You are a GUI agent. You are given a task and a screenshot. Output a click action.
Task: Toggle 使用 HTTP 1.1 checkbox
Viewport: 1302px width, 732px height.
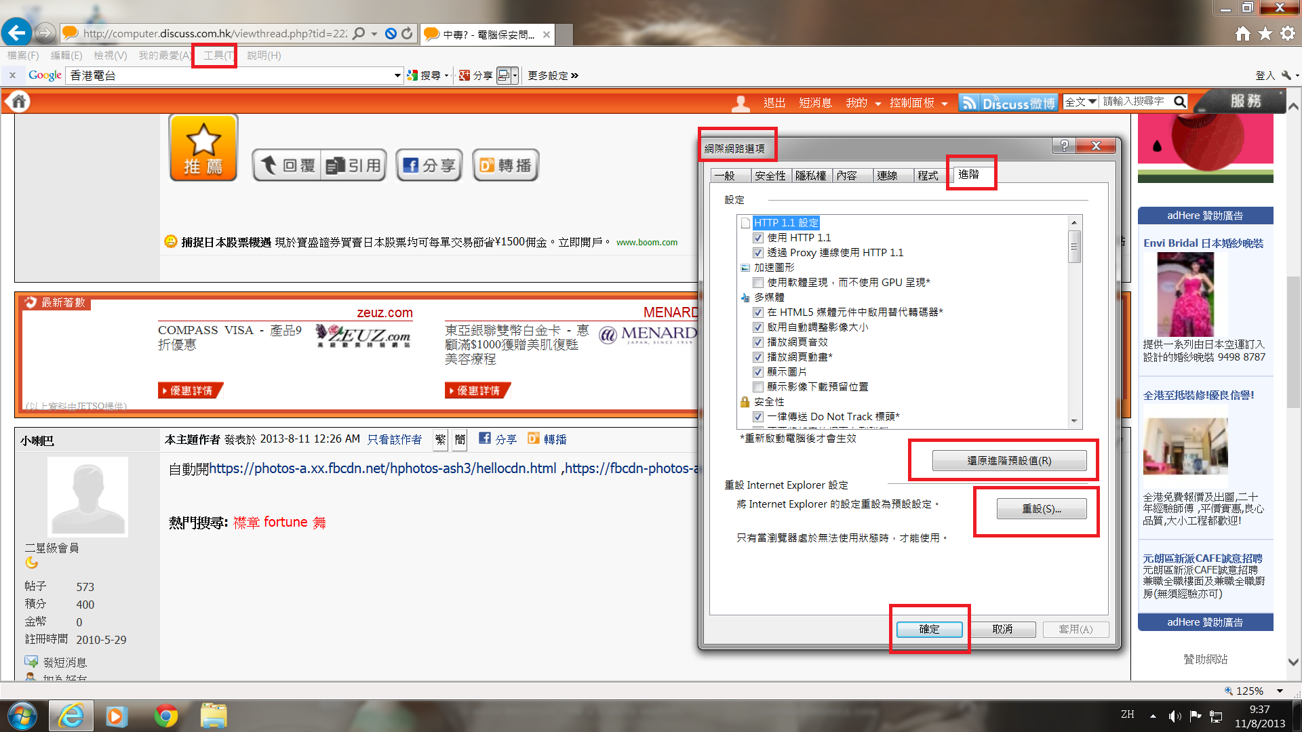click(758, 238)
